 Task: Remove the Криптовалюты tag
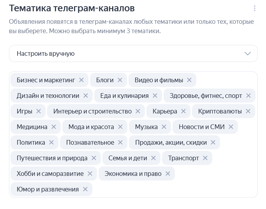pos(248,111)
